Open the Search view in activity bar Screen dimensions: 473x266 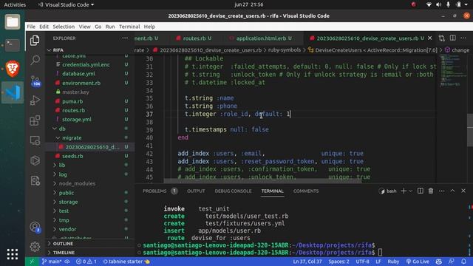pos(35,60)
